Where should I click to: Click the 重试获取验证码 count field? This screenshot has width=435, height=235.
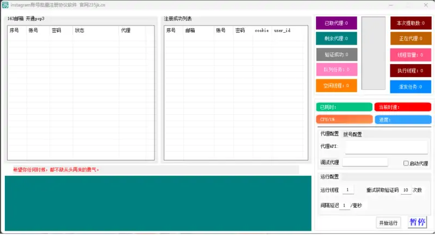(x=406, y=190)
